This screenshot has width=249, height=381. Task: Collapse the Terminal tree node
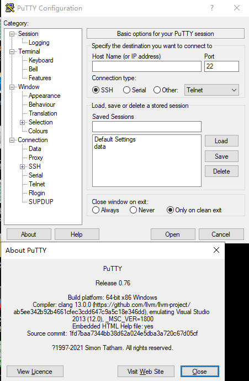(x=12, y=51)
